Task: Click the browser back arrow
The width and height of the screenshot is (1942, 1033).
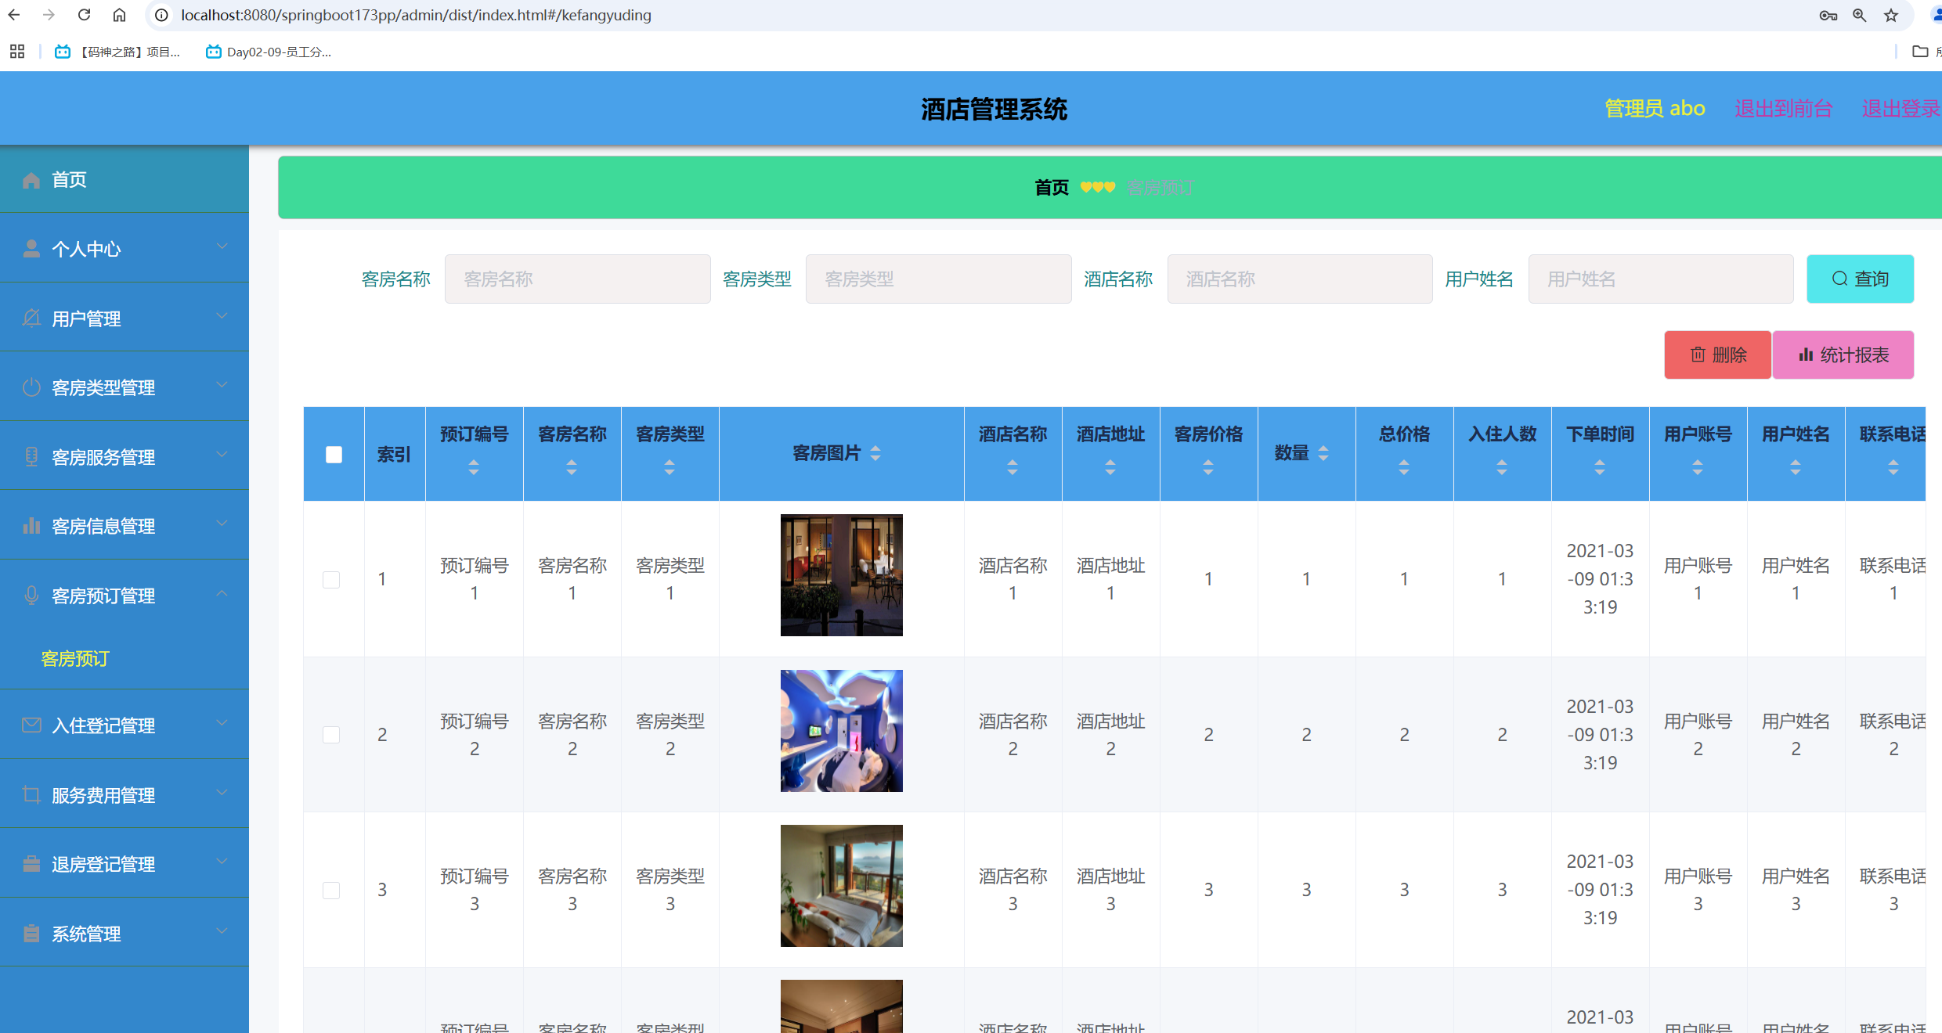Action: point(14,15)
